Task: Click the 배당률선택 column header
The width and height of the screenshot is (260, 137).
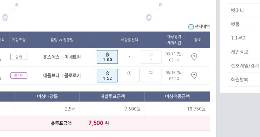Action: tap(129, 40)
